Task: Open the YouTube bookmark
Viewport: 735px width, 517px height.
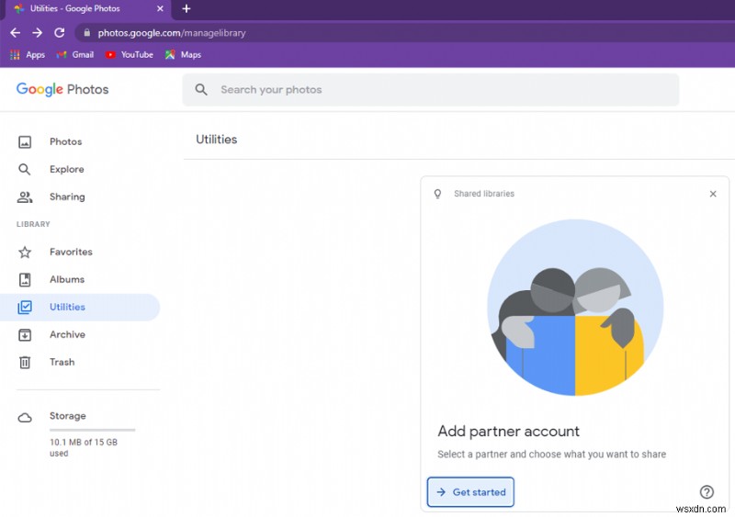Action: coord(130,55)
